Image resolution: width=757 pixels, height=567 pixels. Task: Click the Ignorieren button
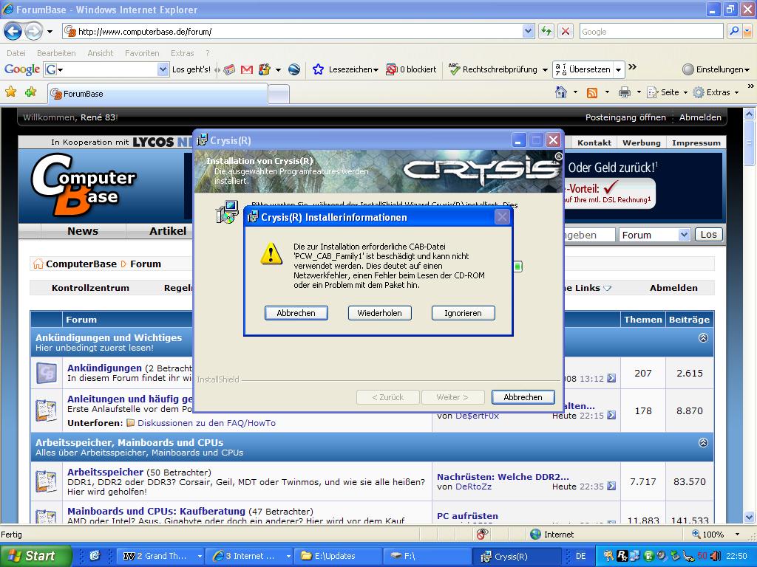[463, 313]
